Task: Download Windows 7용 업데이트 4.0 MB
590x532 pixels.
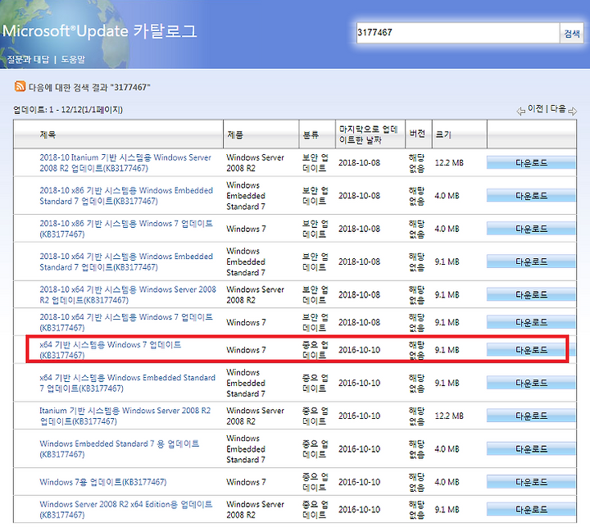Action: point(531,482)
